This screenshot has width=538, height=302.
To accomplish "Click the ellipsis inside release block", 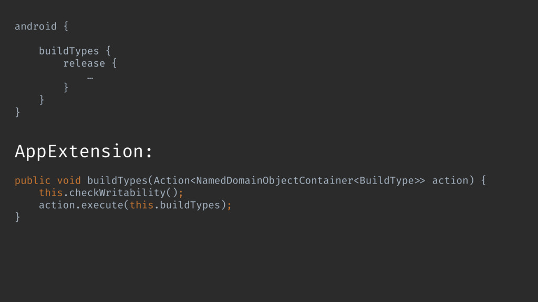I will (x=90, y=78).
